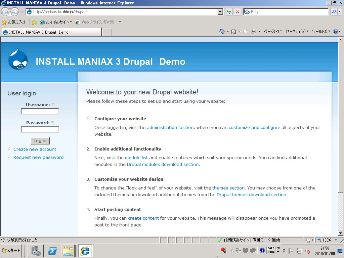Expand the Print button dropdown arrow
The height and width of the screenshot is (258, 344).
coord(259,31)
